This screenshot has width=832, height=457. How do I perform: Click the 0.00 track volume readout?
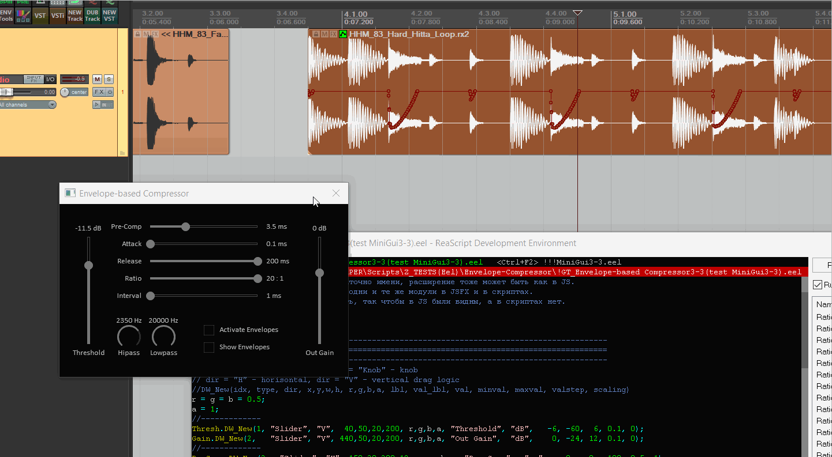[x=48, y=92]
